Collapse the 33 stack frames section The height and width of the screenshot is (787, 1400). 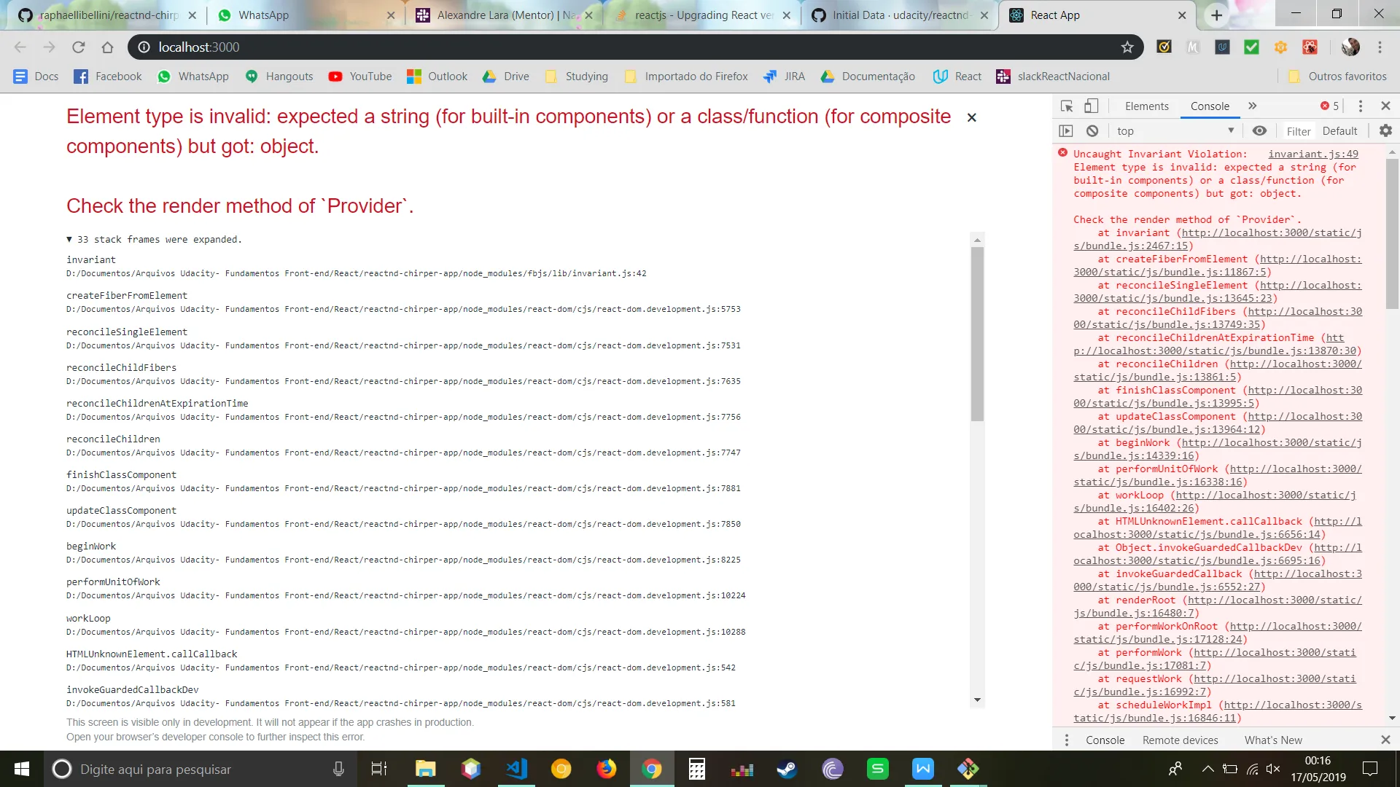(69, 240)
